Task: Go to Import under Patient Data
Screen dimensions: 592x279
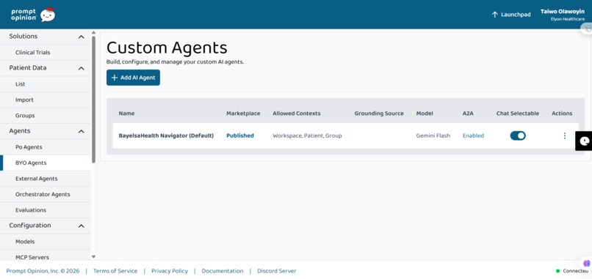Action: coord(46,100)
